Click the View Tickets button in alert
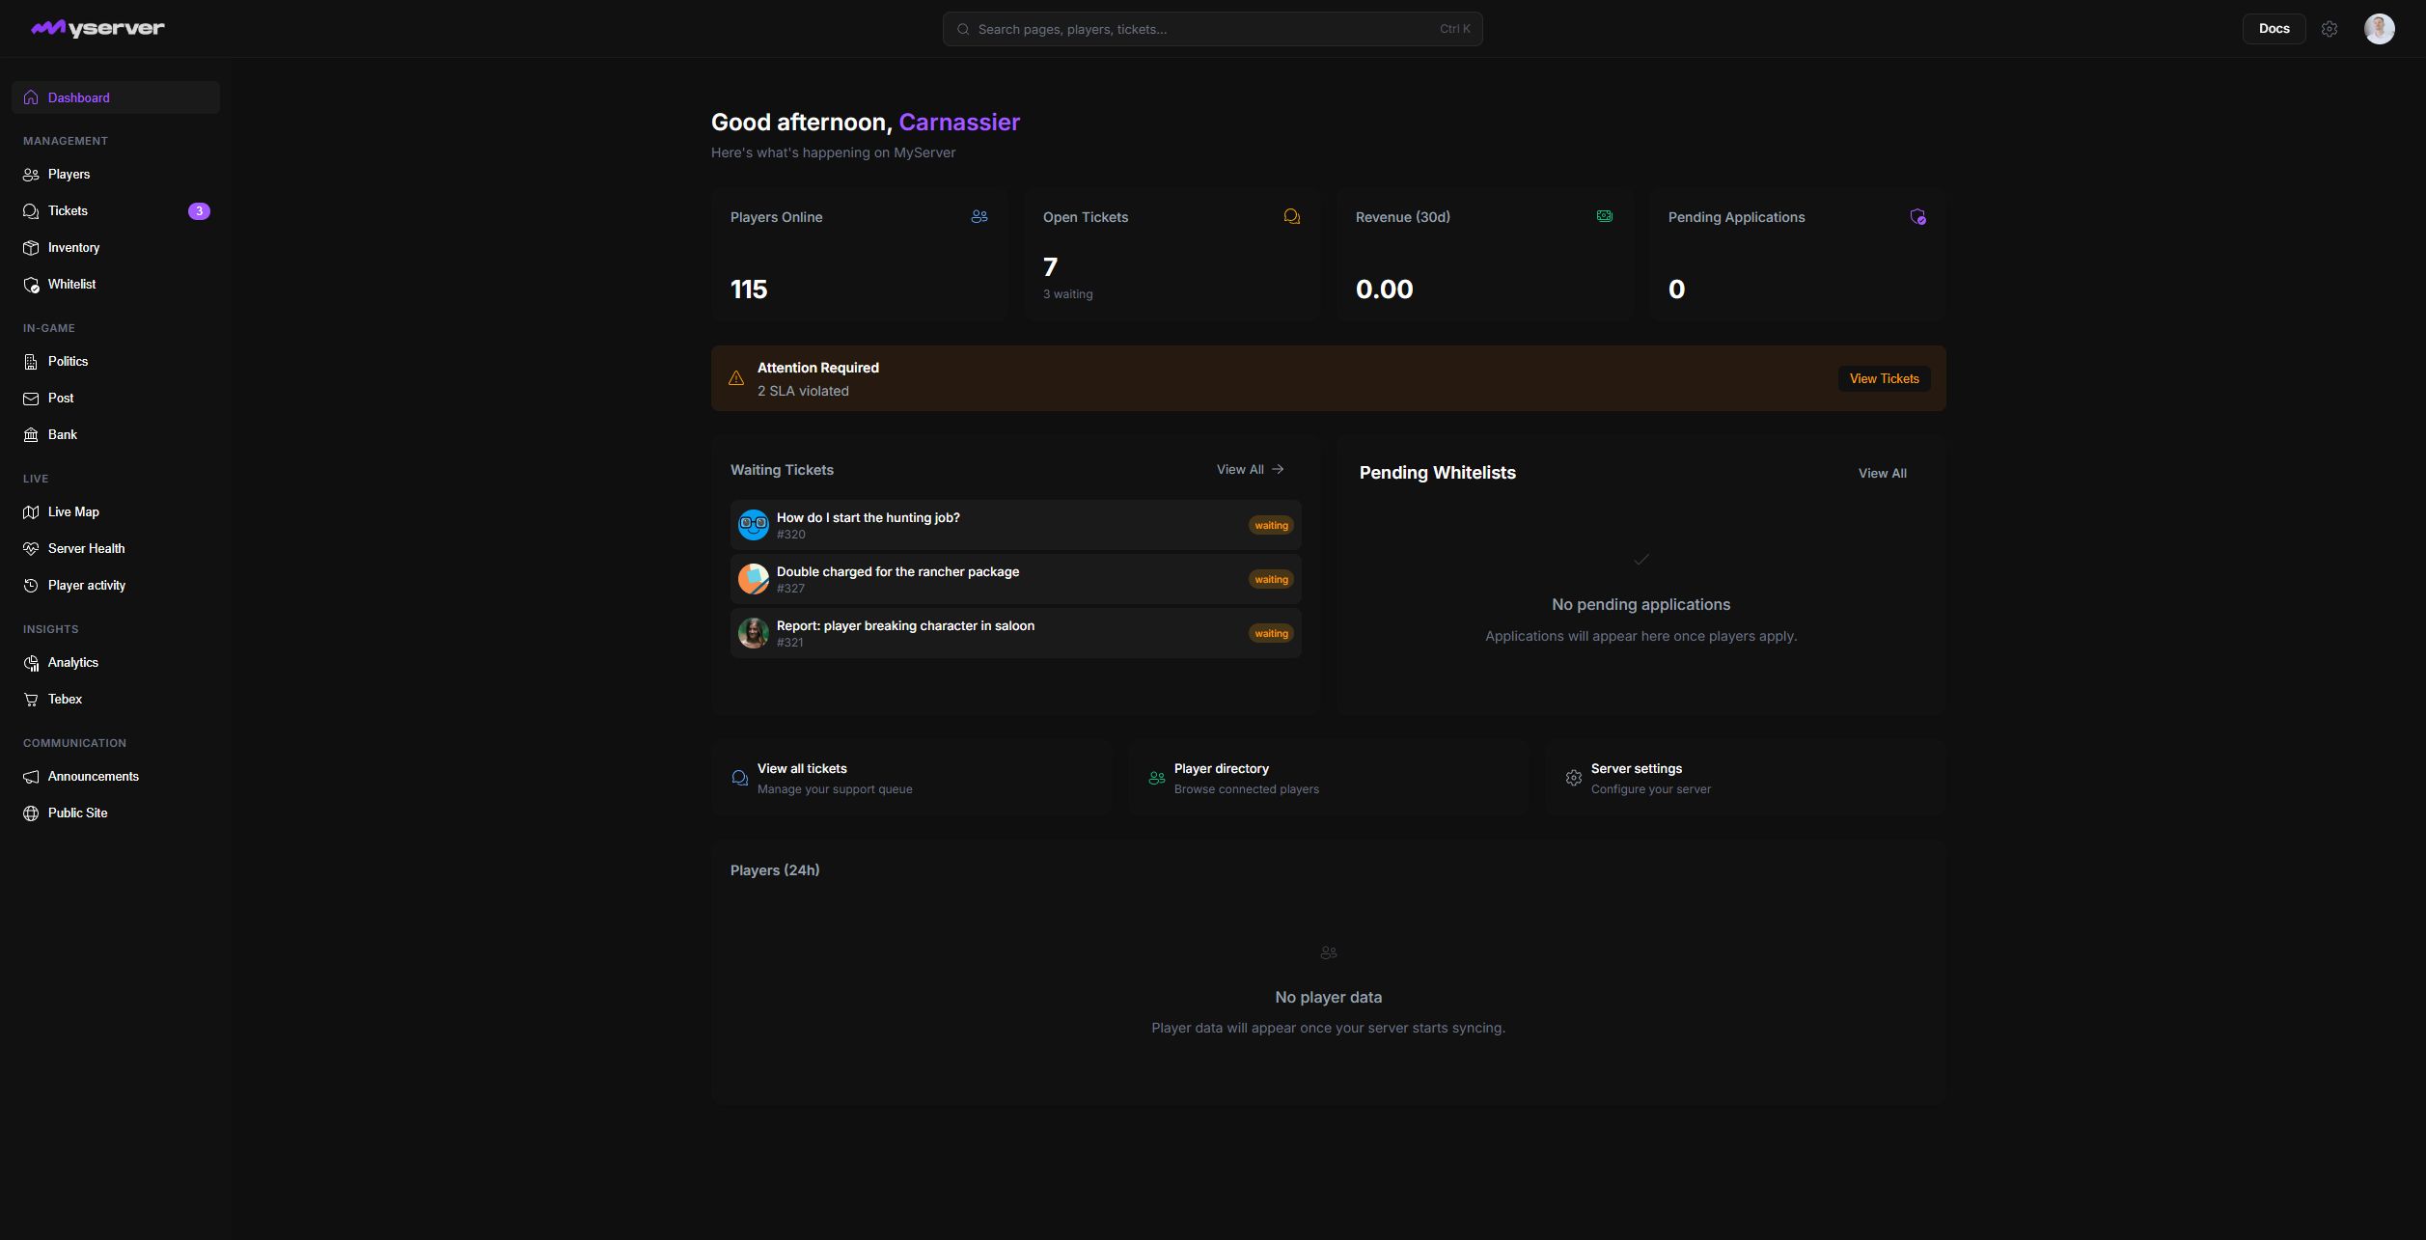This screenshot has width=2426, height=1240. (x=1884, y=378)
